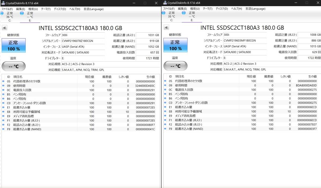
Task: Open 機能(U) menu in right window
Action: (195, 9)
